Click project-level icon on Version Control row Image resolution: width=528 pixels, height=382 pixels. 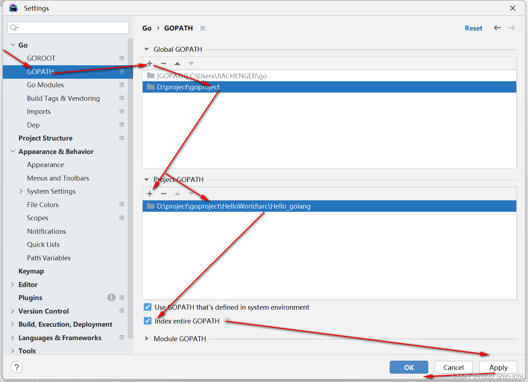click(122, 311)
